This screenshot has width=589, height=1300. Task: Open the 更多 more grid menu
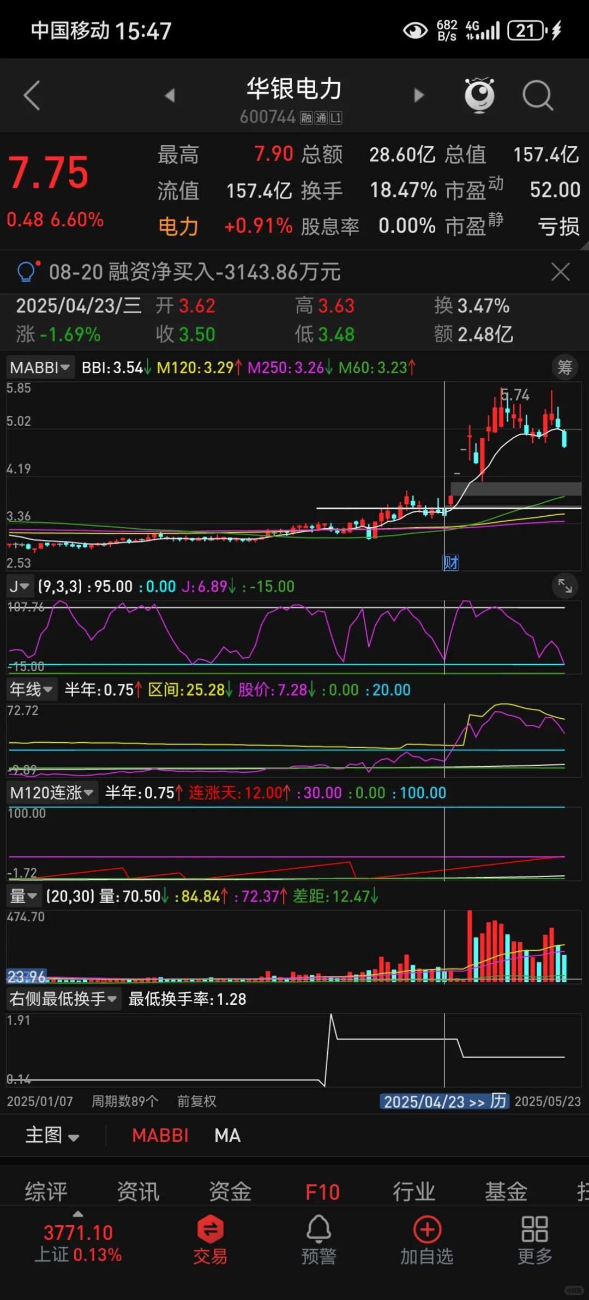535,1239
